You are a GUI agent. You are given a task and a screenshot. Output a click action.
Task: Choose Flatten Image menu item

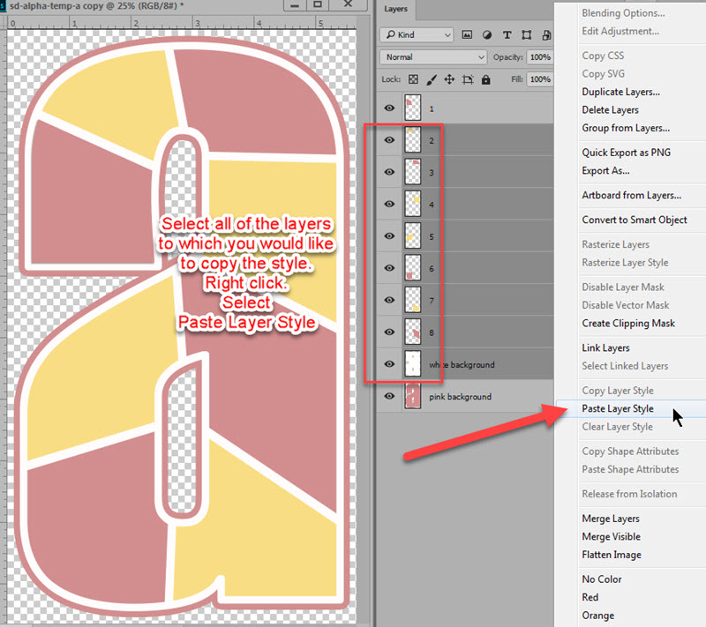coord(612,555)
